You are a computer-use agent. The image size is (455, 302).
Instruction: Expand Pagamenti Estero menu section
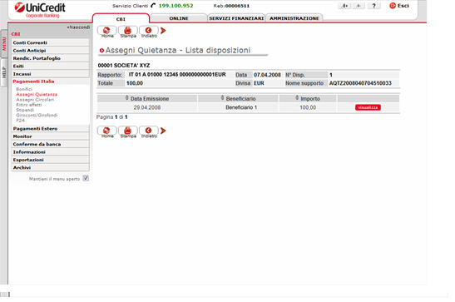click(51, 128)
